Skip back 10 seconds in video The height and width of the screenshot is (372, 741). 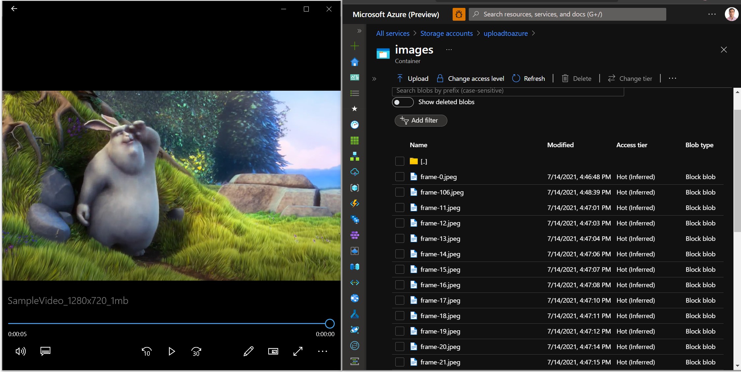[146, 351]
